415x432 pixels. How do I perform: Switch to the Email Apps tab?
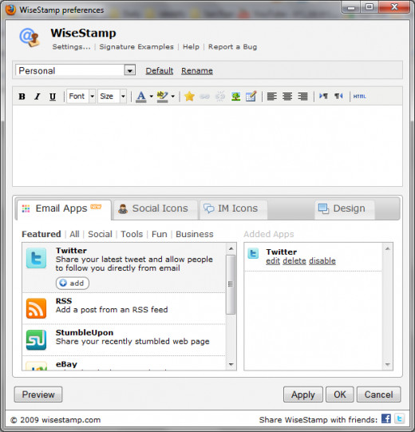click(x=64, y=209)
